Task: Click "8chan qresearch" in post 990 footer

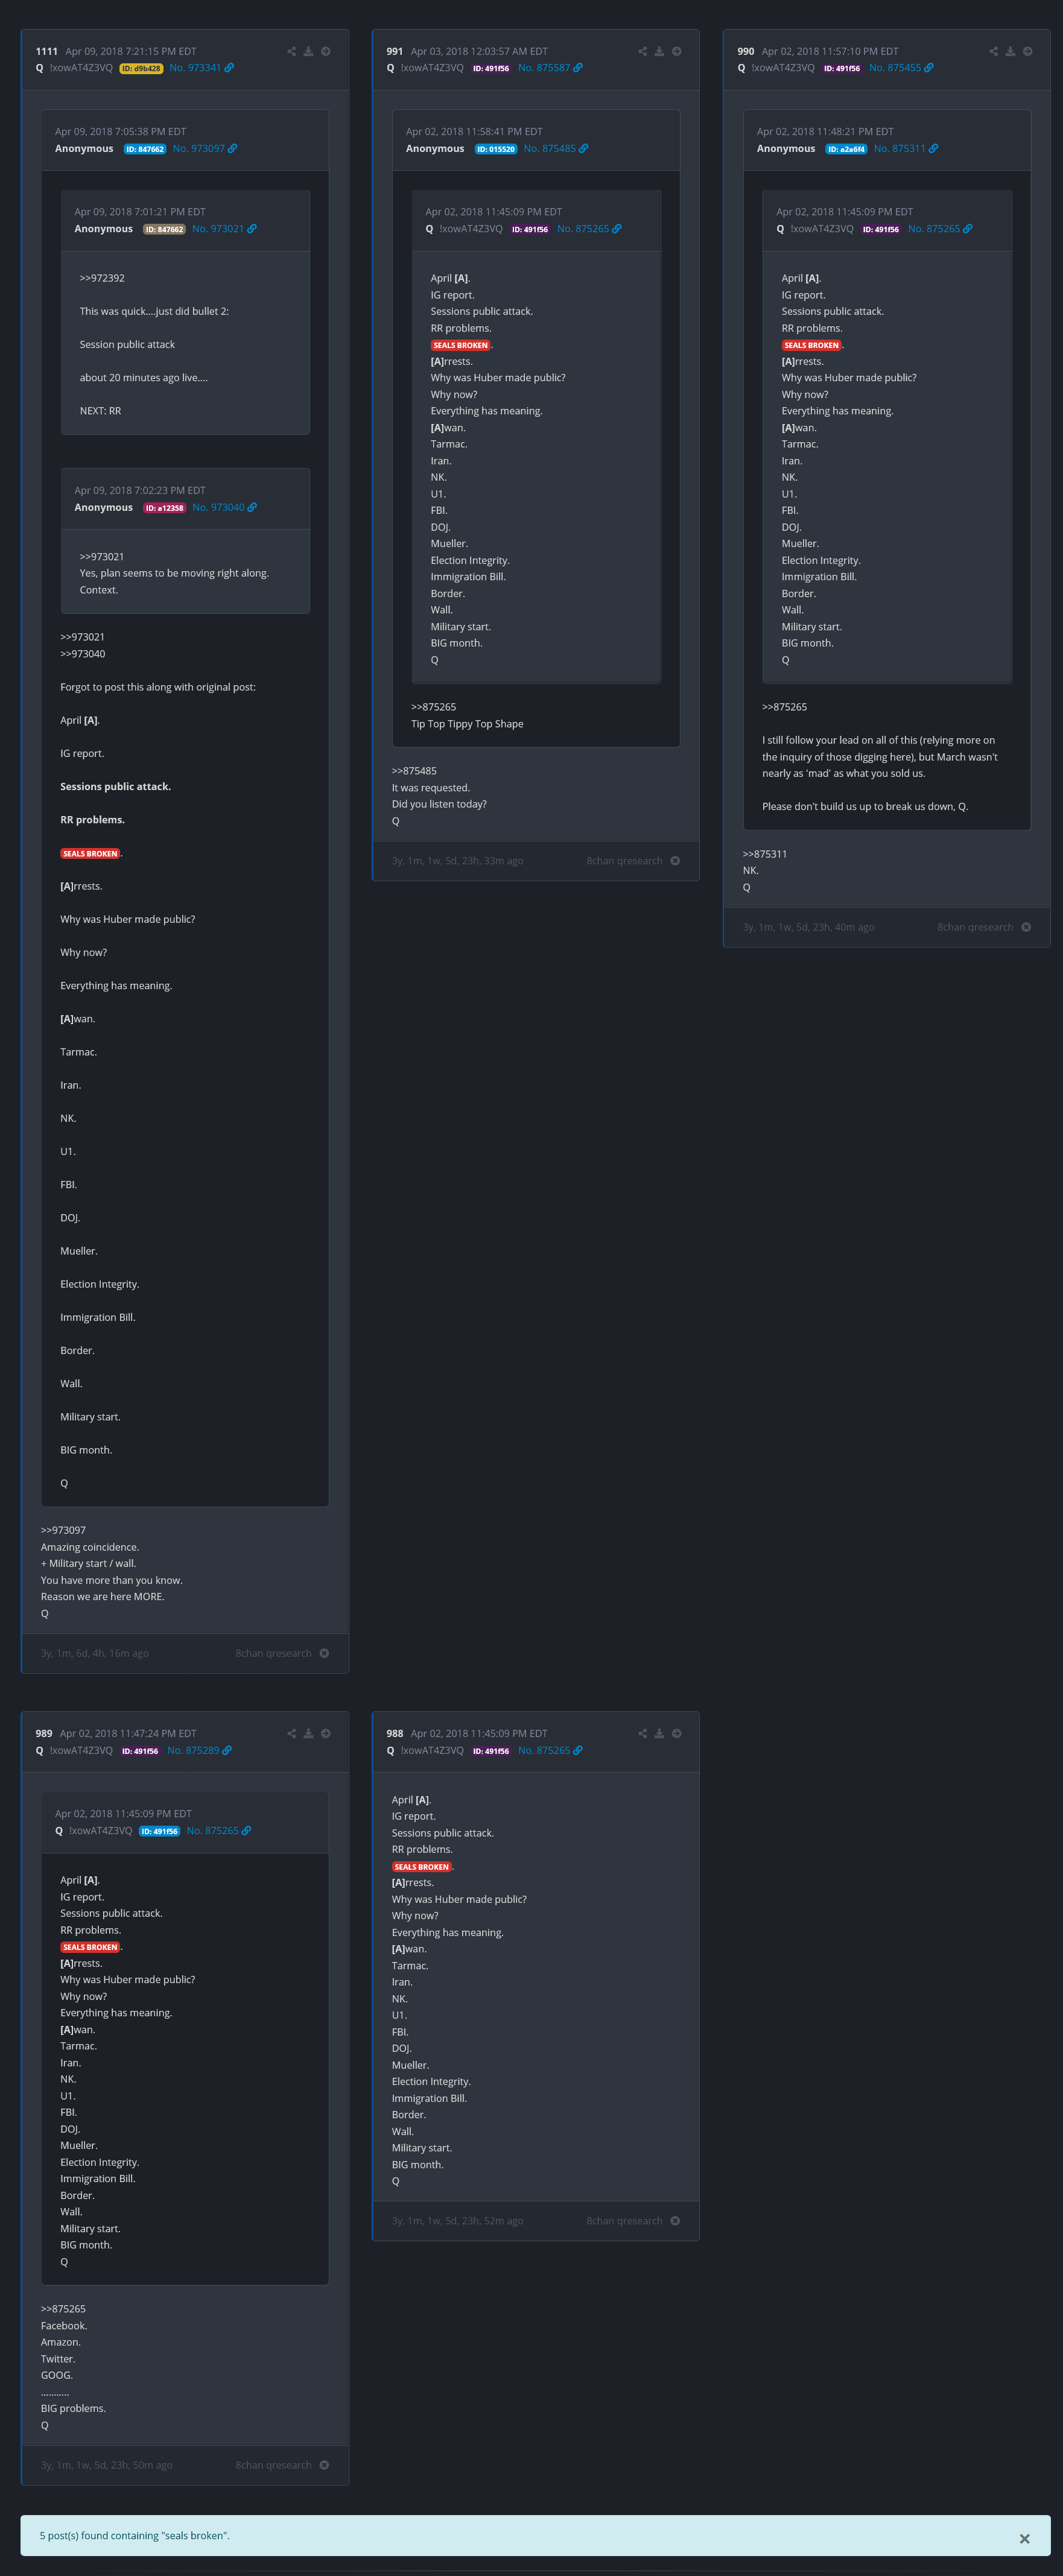Action: [x=975, y=927]
